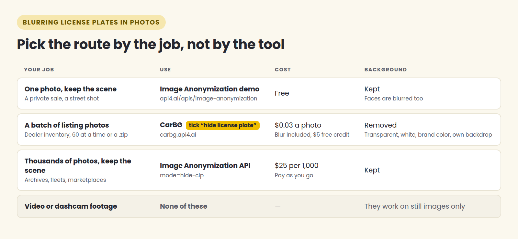Click the 'Blurring license plates in photos' pill label
This screenshot has height=239, width=518.
point(91,22)
